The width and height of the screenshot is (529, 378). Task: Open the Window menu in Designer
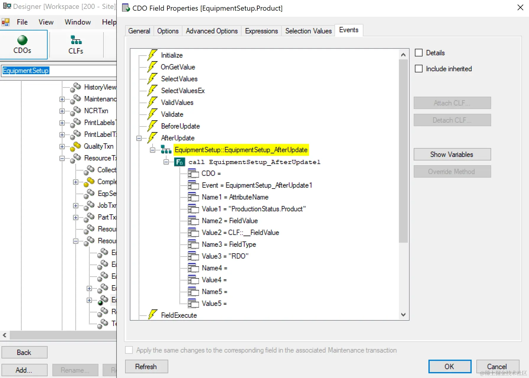pos(78,22)
